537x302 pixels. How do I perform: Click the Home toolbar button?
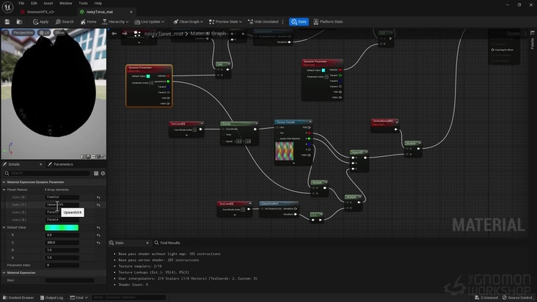(x=88, y=22)
